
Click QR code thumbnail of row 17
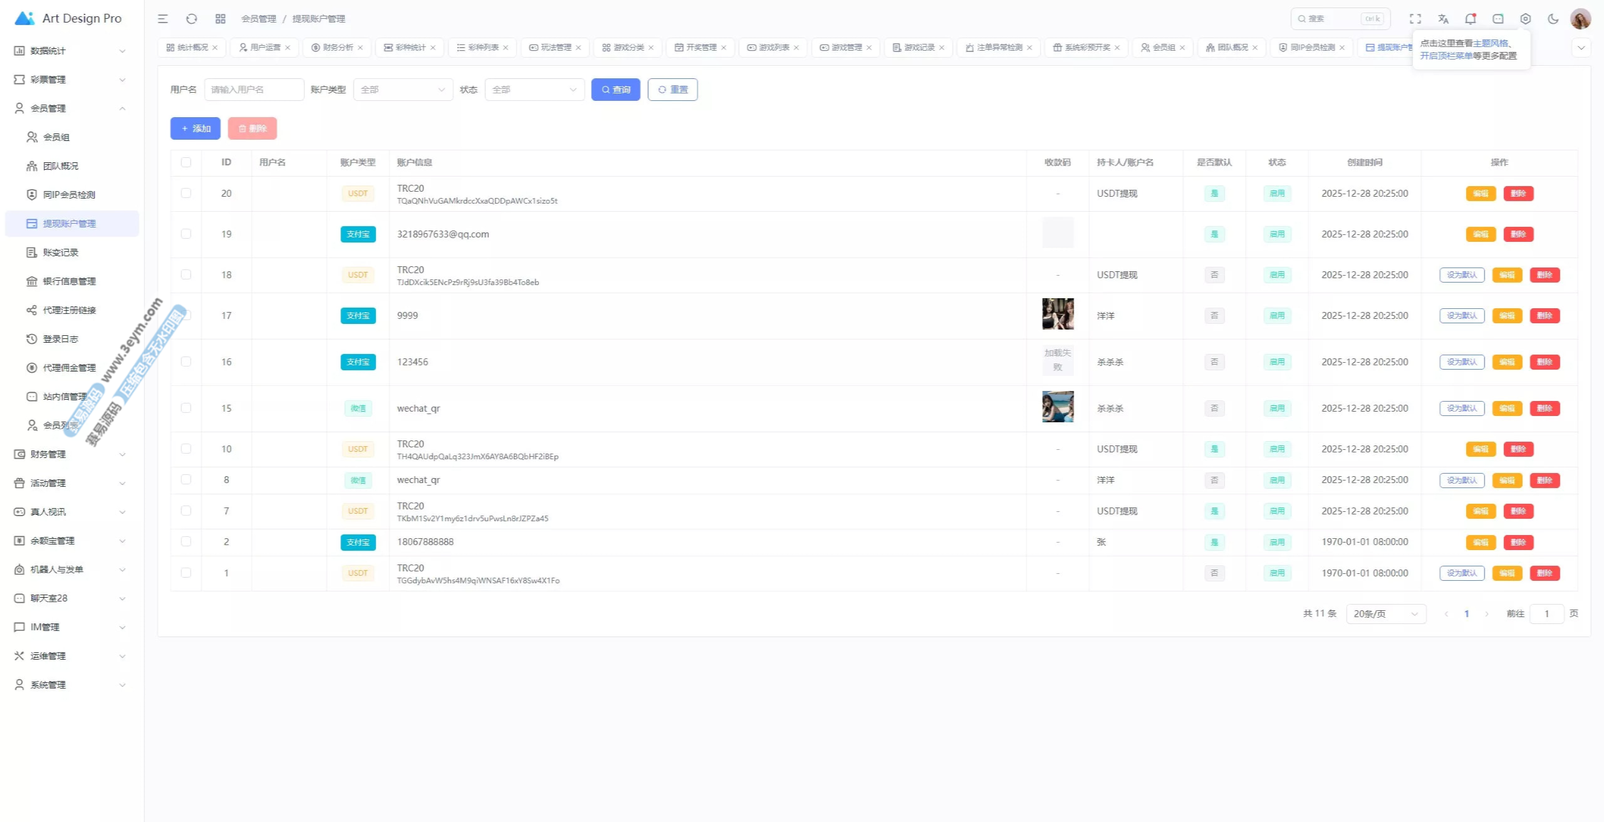(x=1058, y=314)
